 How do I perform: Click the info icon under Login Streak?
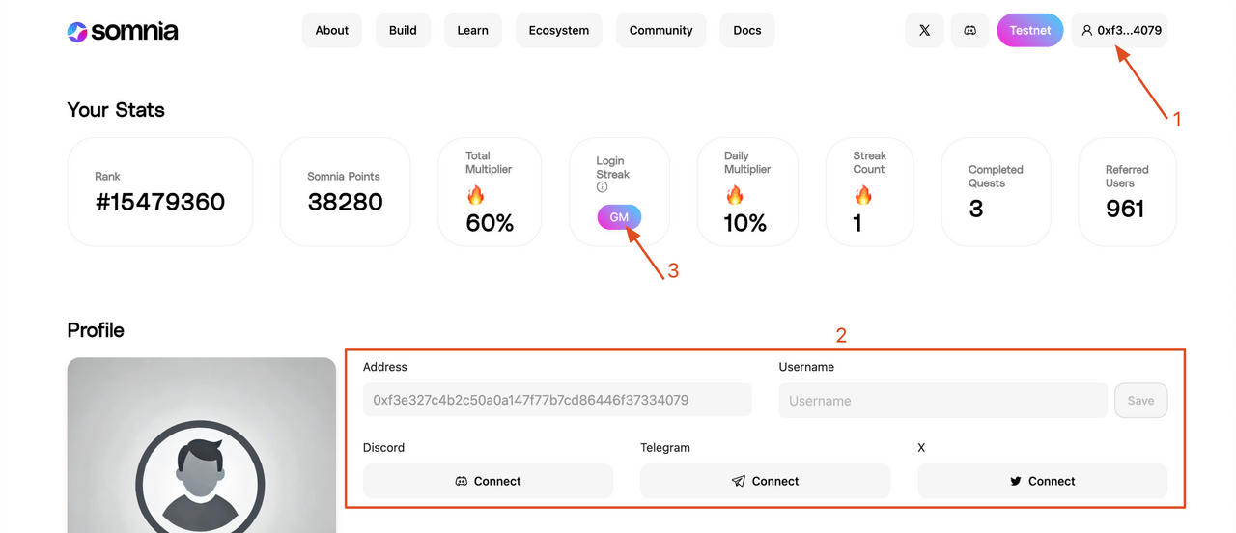pyautogui.click(x=602, y=187)
